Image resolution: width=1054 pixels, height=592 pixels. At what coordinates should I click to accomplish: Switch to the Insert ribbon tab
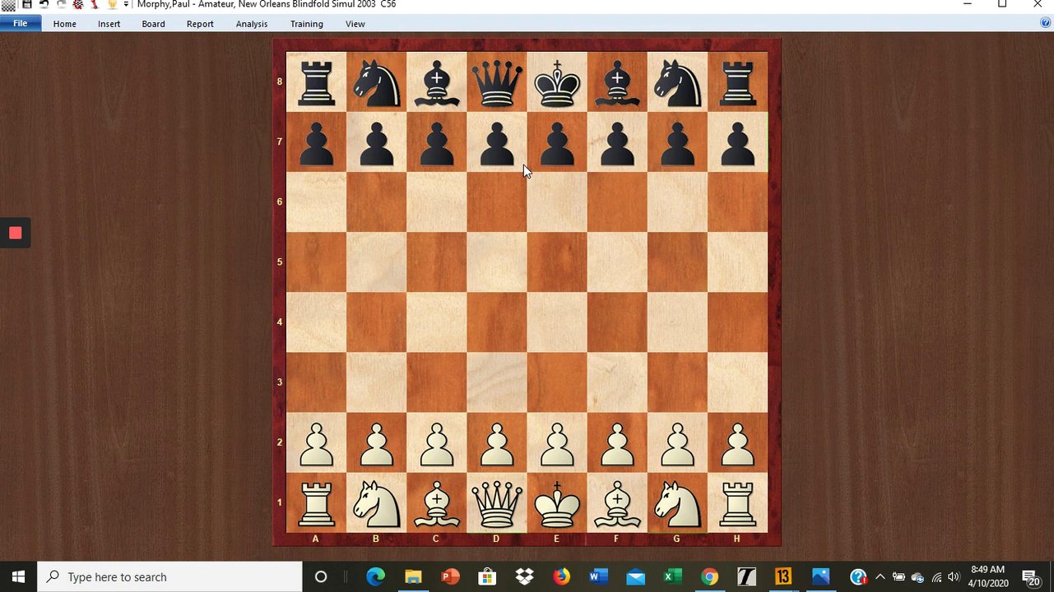(109, 24)
